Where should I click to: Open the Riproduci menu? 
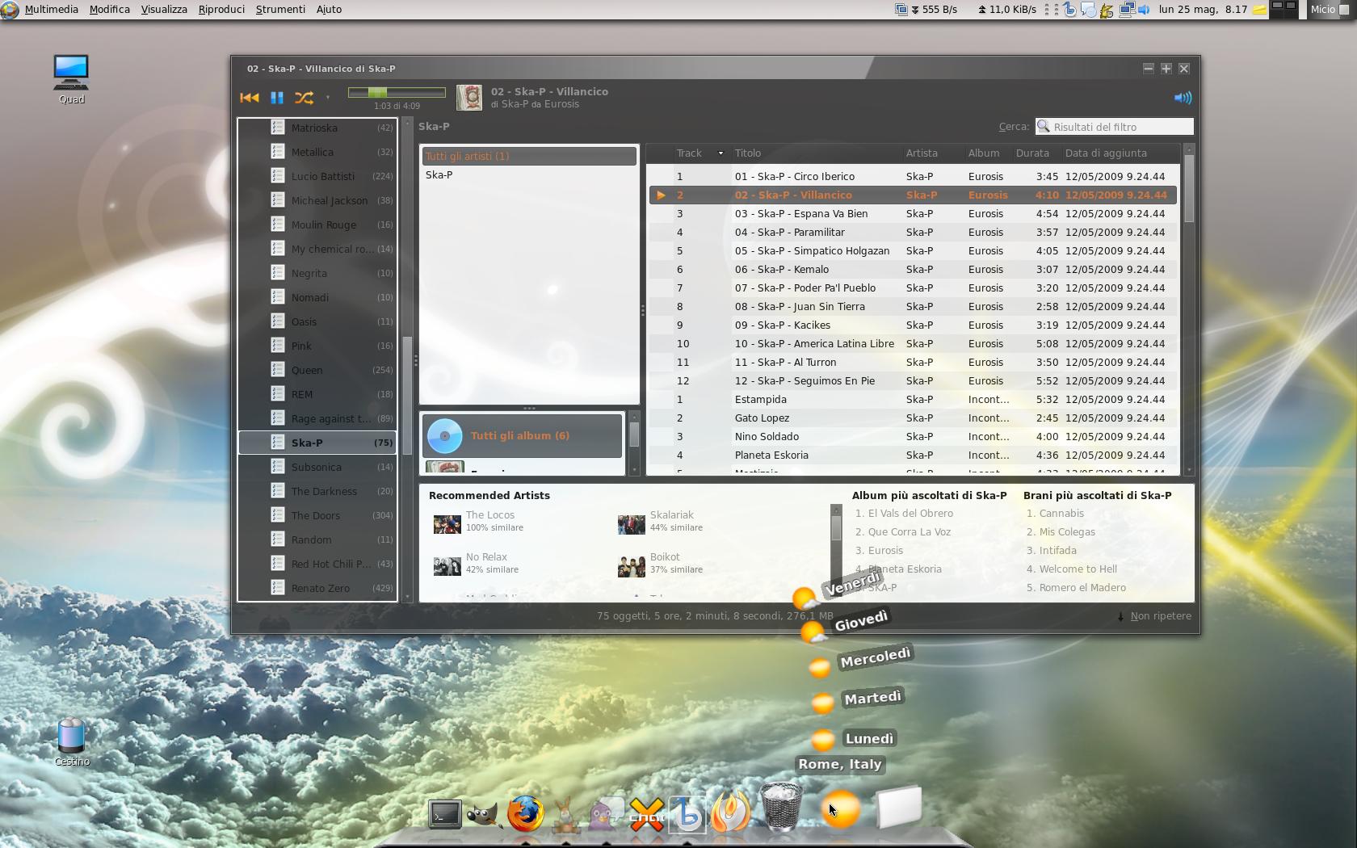pos(221,9)
